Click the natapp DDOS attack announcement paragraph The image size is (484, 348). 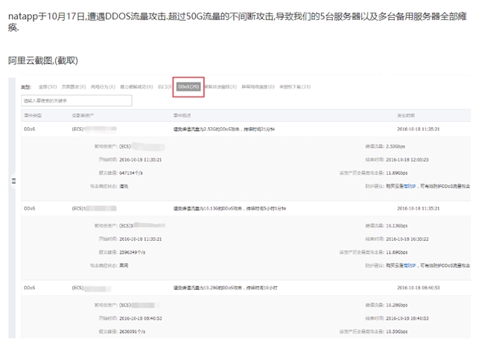coord(238,22)
